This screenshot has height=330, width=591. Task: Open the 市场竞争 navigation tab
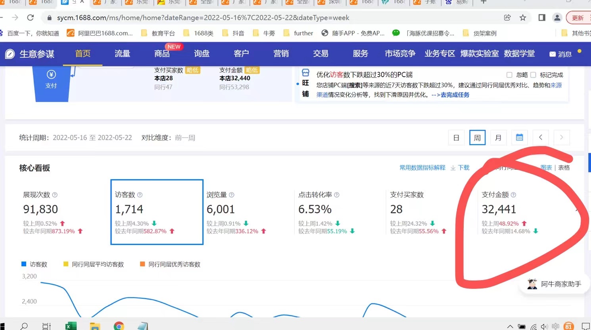(x=400, y=54)
